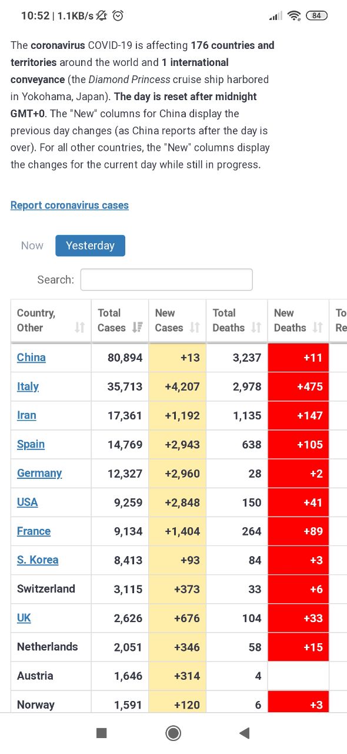347x754 pixels.
Task: Focus the Search input field
Action: pos(166,280)
